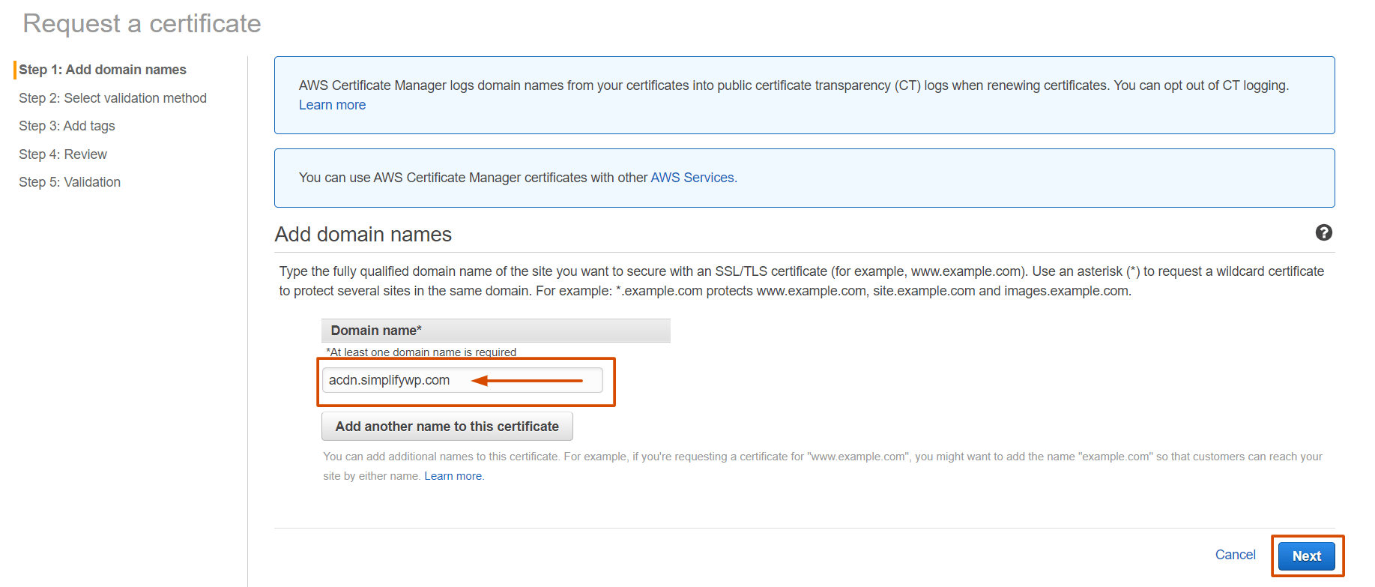Go to Step 2: Select validation method
Screen dimensions: 1375x587
click(x=112, y=98)
